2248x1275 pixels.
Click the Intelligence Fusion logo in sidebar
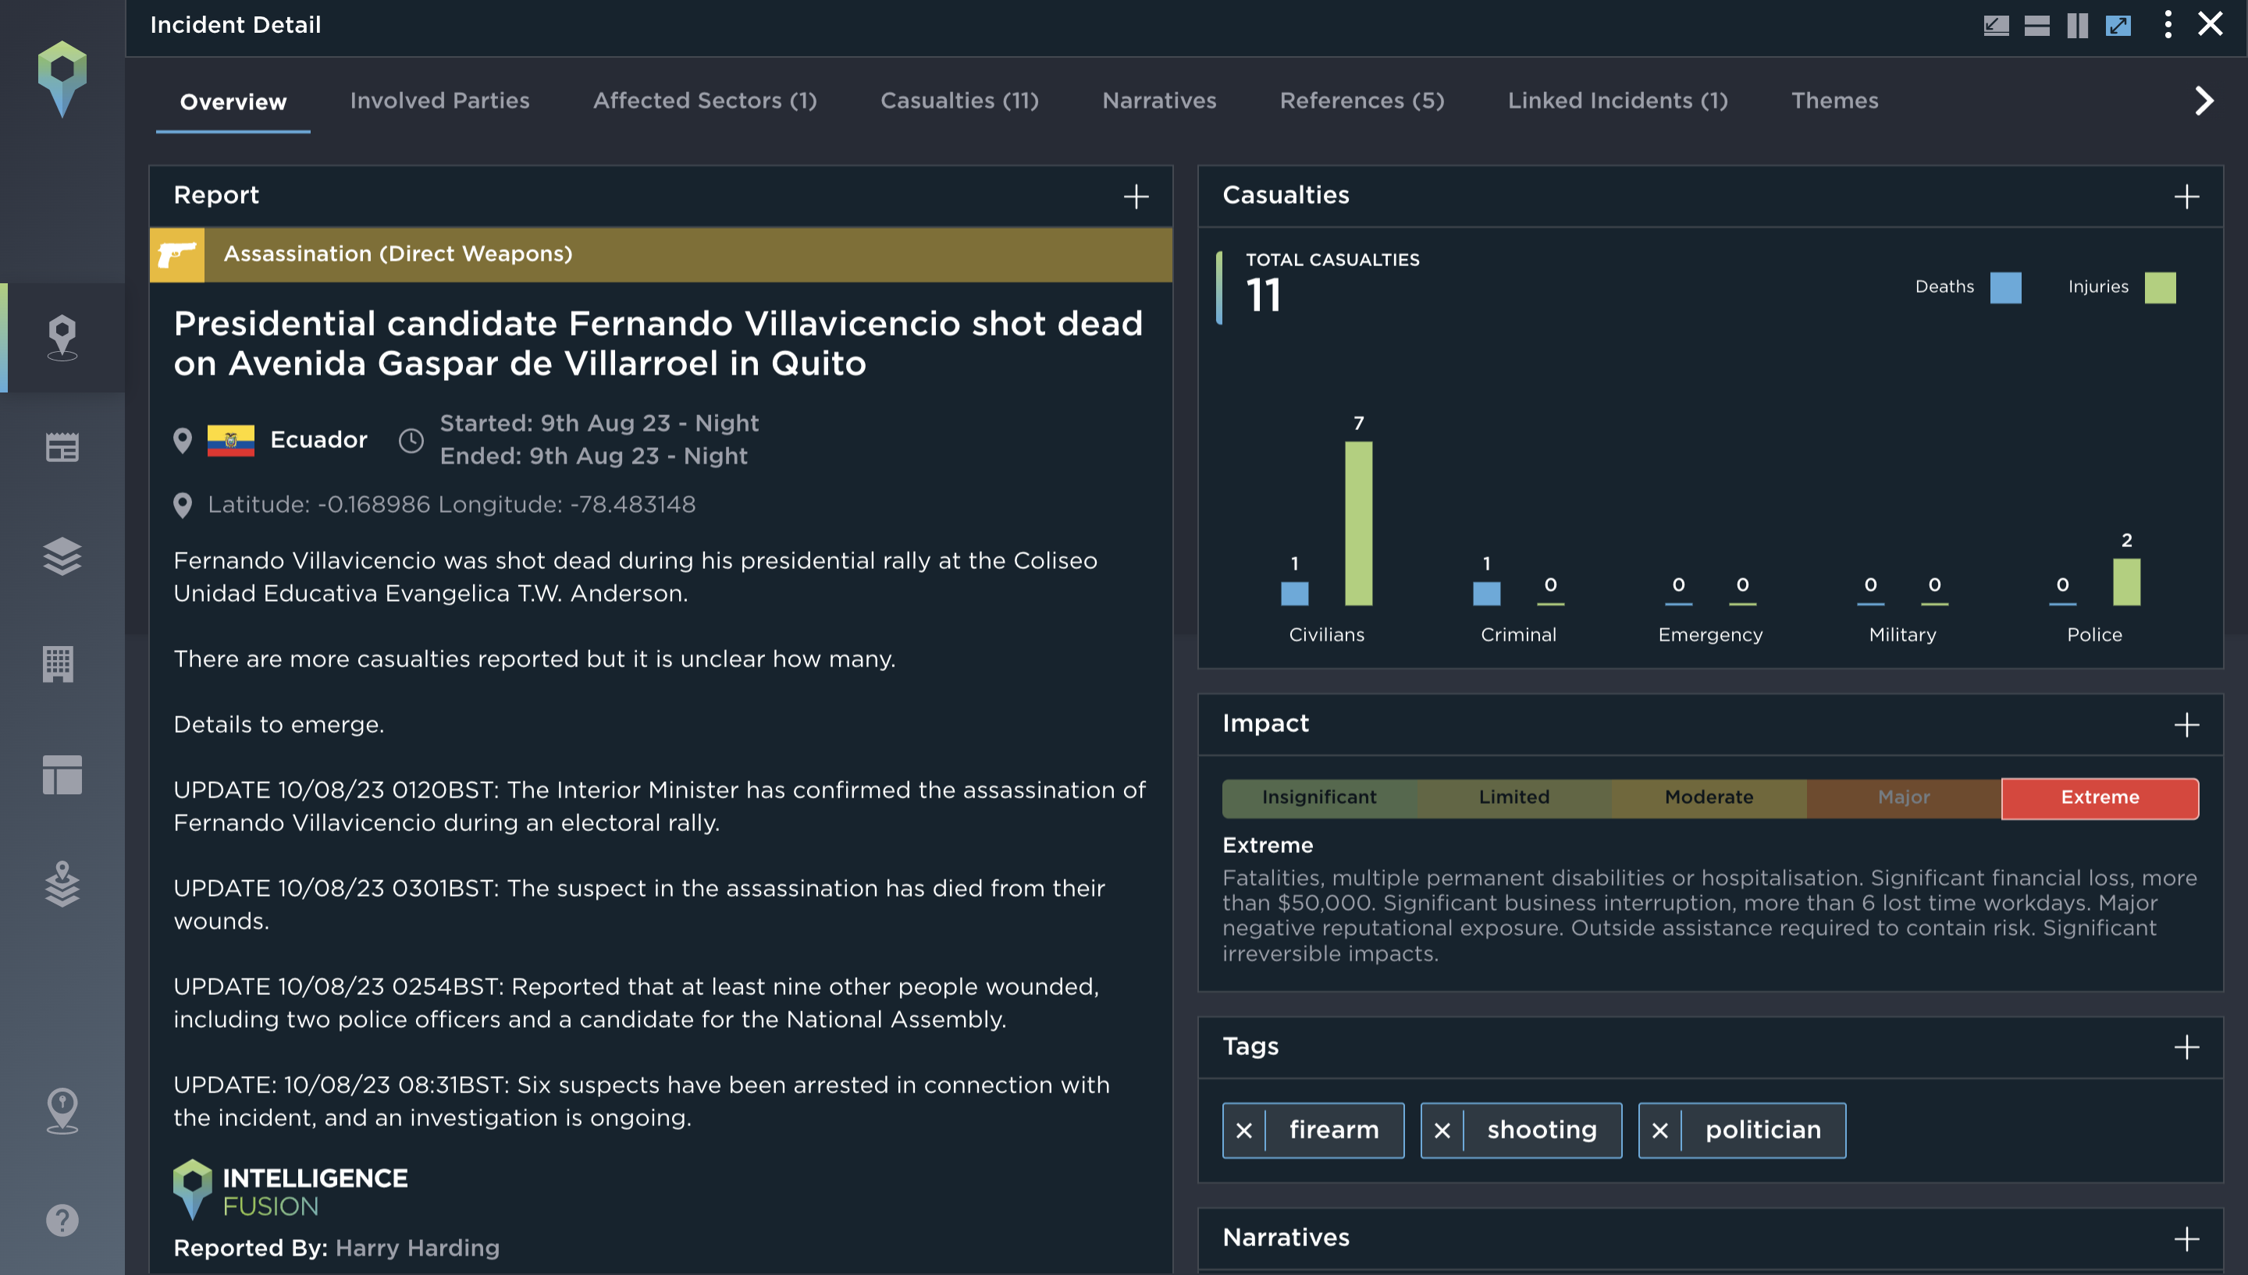point(62,79)
